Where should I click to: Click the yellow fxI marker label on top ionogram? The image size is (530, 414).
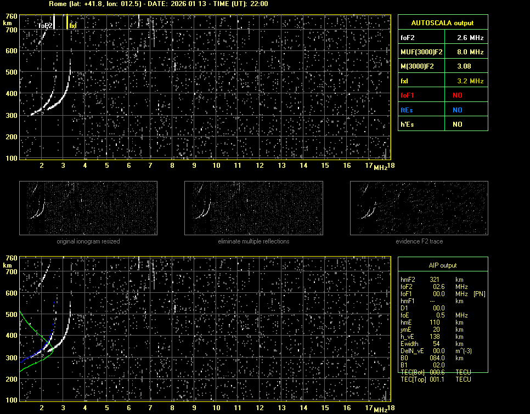point(73,25)
